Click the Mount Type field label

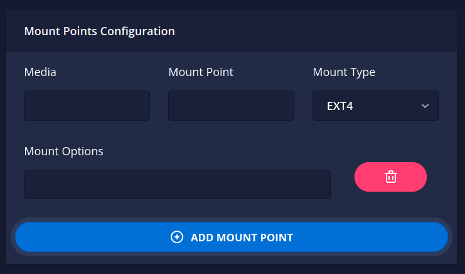pyautogui.click(x=344, y=72)
